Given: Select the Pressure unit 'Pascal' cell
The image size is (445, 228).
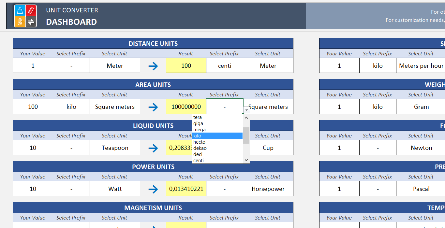Looking at the screenshot, I should (x=421, y=189).
